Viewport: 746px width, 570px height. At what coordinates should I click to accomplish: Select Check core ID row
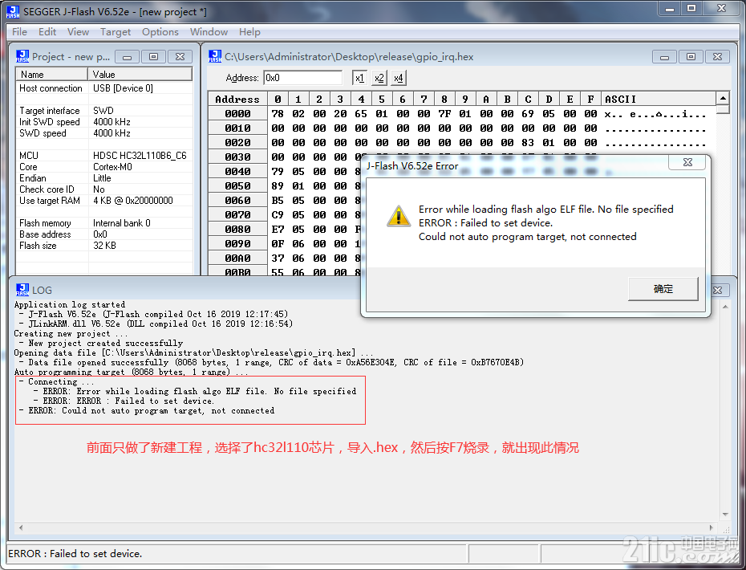click(104, 189)
